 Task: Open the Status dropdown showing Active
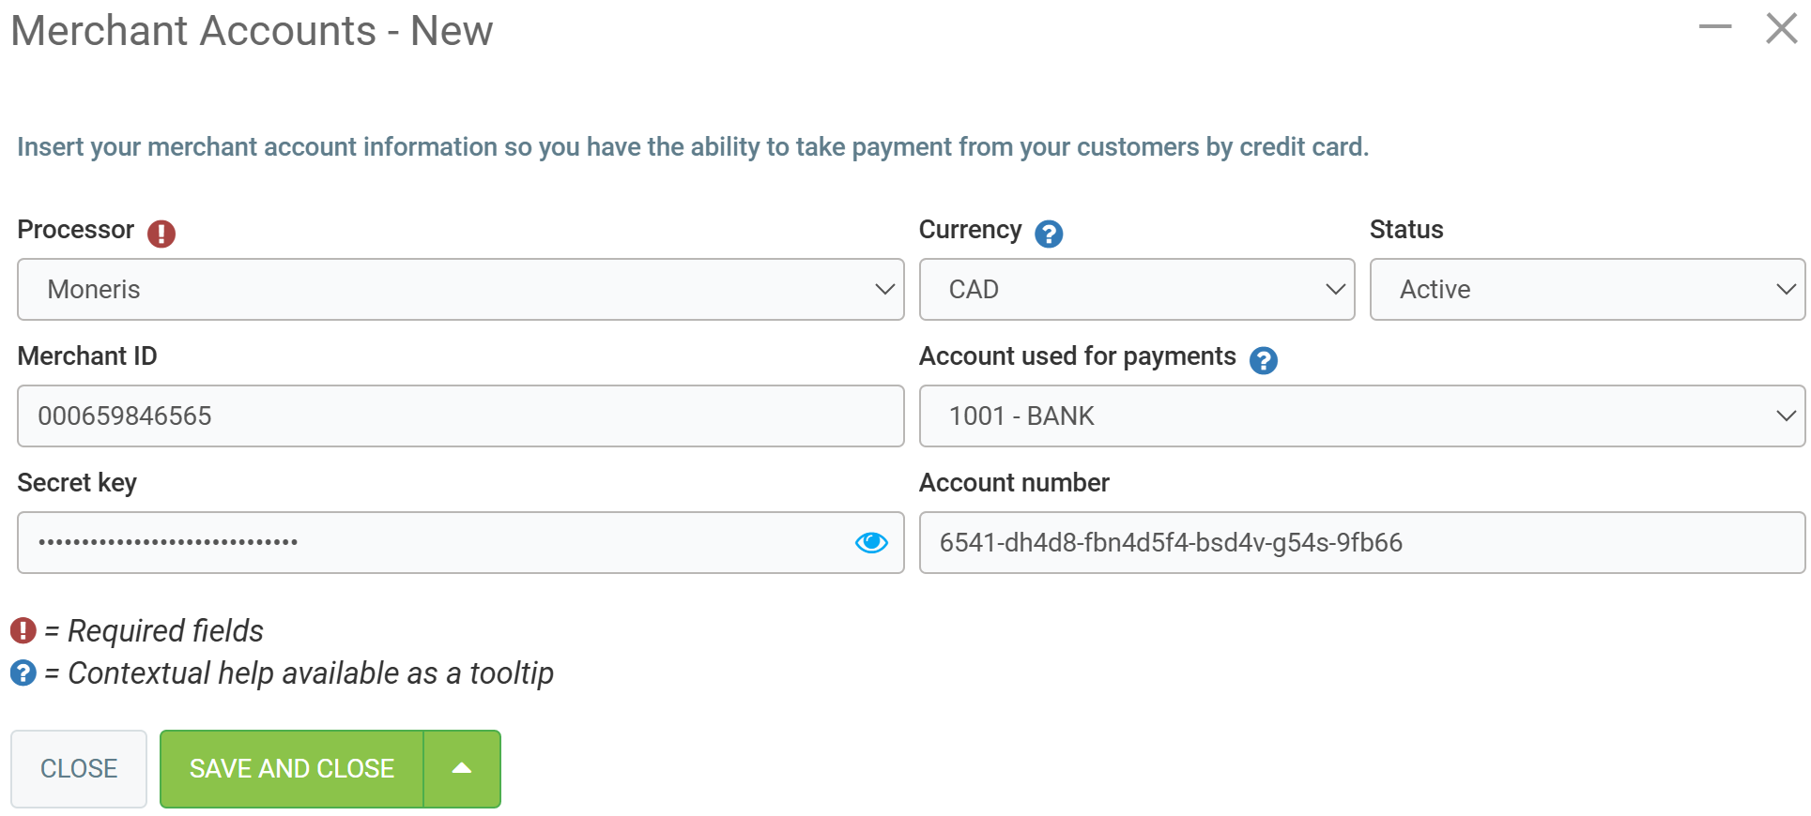[x=1587, y=289]
